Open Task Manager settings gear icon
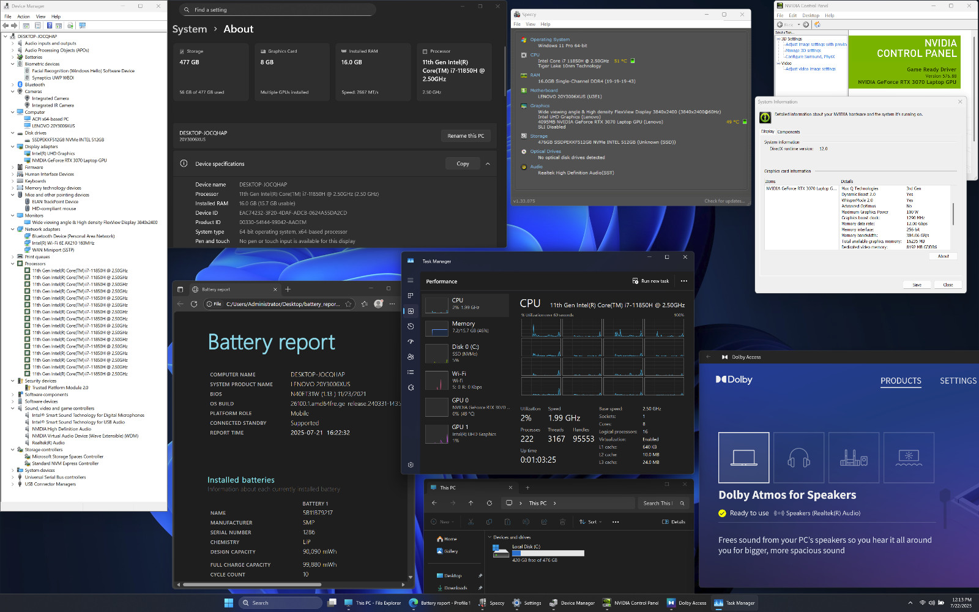979x612 pixels. [x=411, y=465]
